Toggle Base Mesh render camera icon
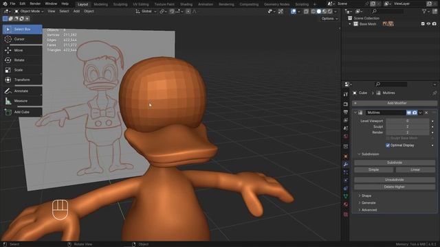The image size is (440, 247). [434, 24]
